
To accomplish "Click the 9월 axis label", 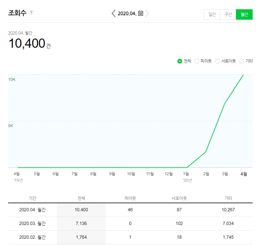I will pyautogui.click(x=112, y=174).
